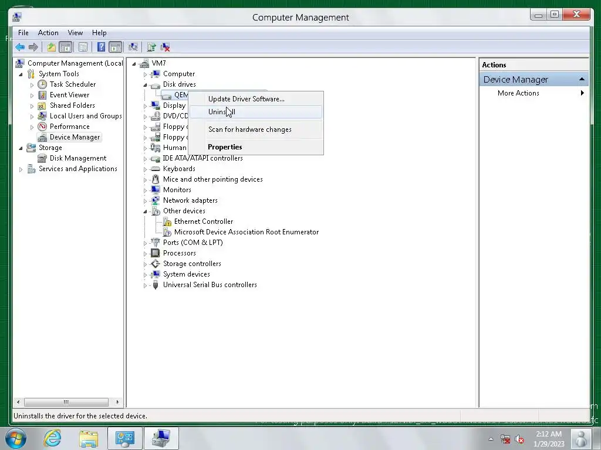Open the Windows Start button
Image resolution: width=601 pixels, height=450 pixels.
tap(15, 438)
